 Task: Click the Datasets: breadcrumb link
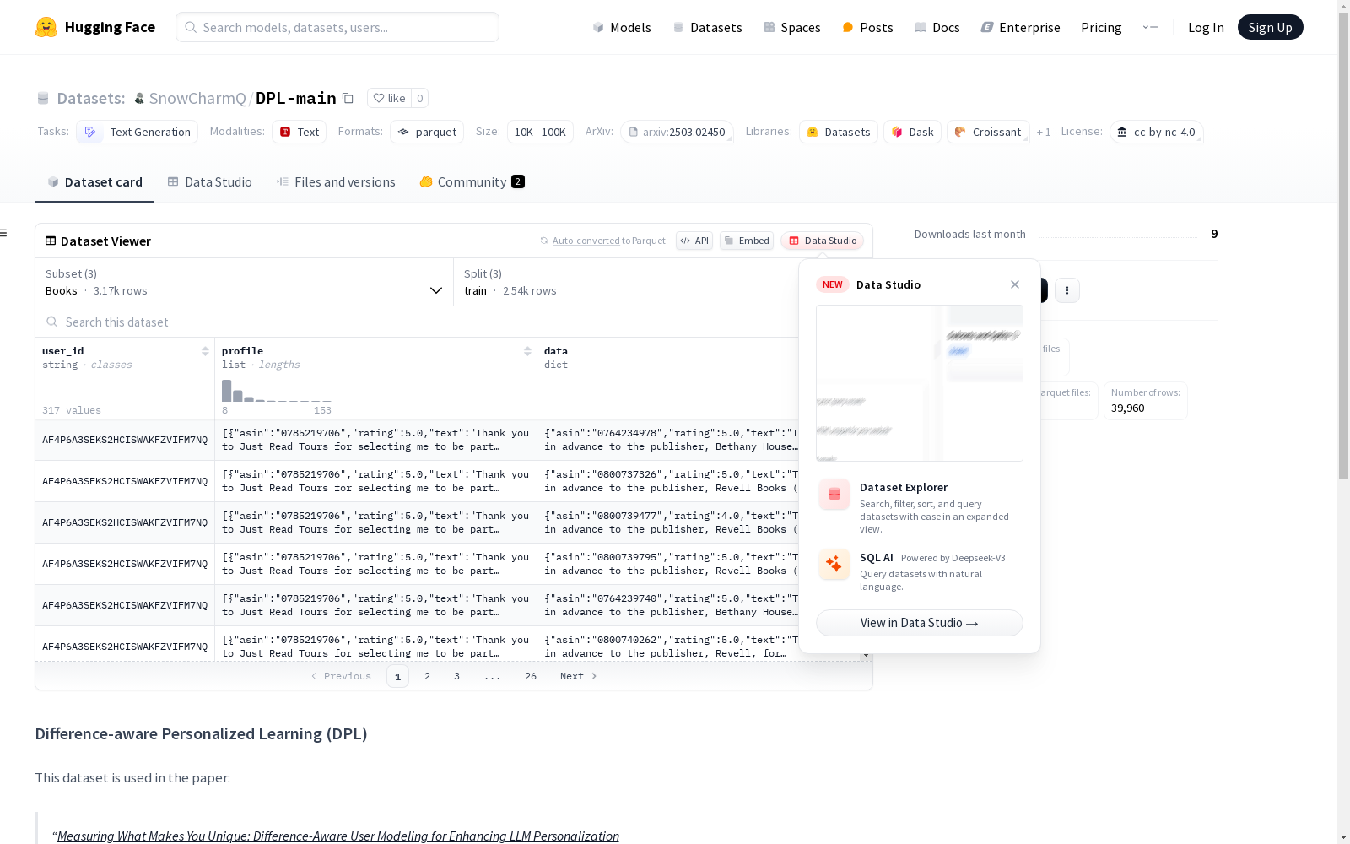(x=91, y=98)
